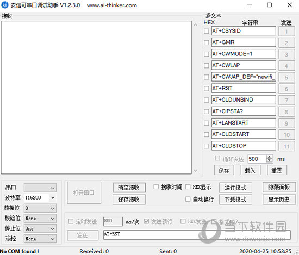The height and width of the screenshot is (255, 299).
Task: Open the 停止位 stop bits dropdown
Action: pyautogui.click(x=40, y=228)
